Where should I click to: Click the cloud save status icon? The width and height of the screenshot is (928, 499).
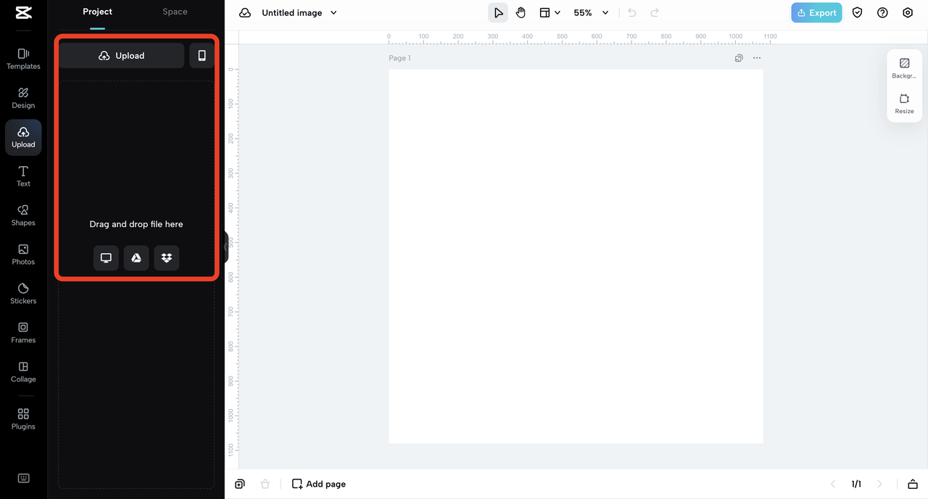[x=245, y=12]
